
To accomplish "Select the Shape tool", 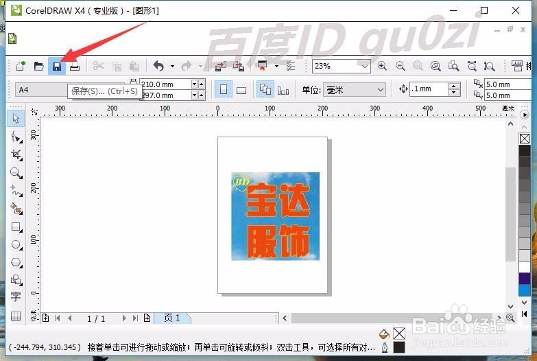I will click(16, 137).
